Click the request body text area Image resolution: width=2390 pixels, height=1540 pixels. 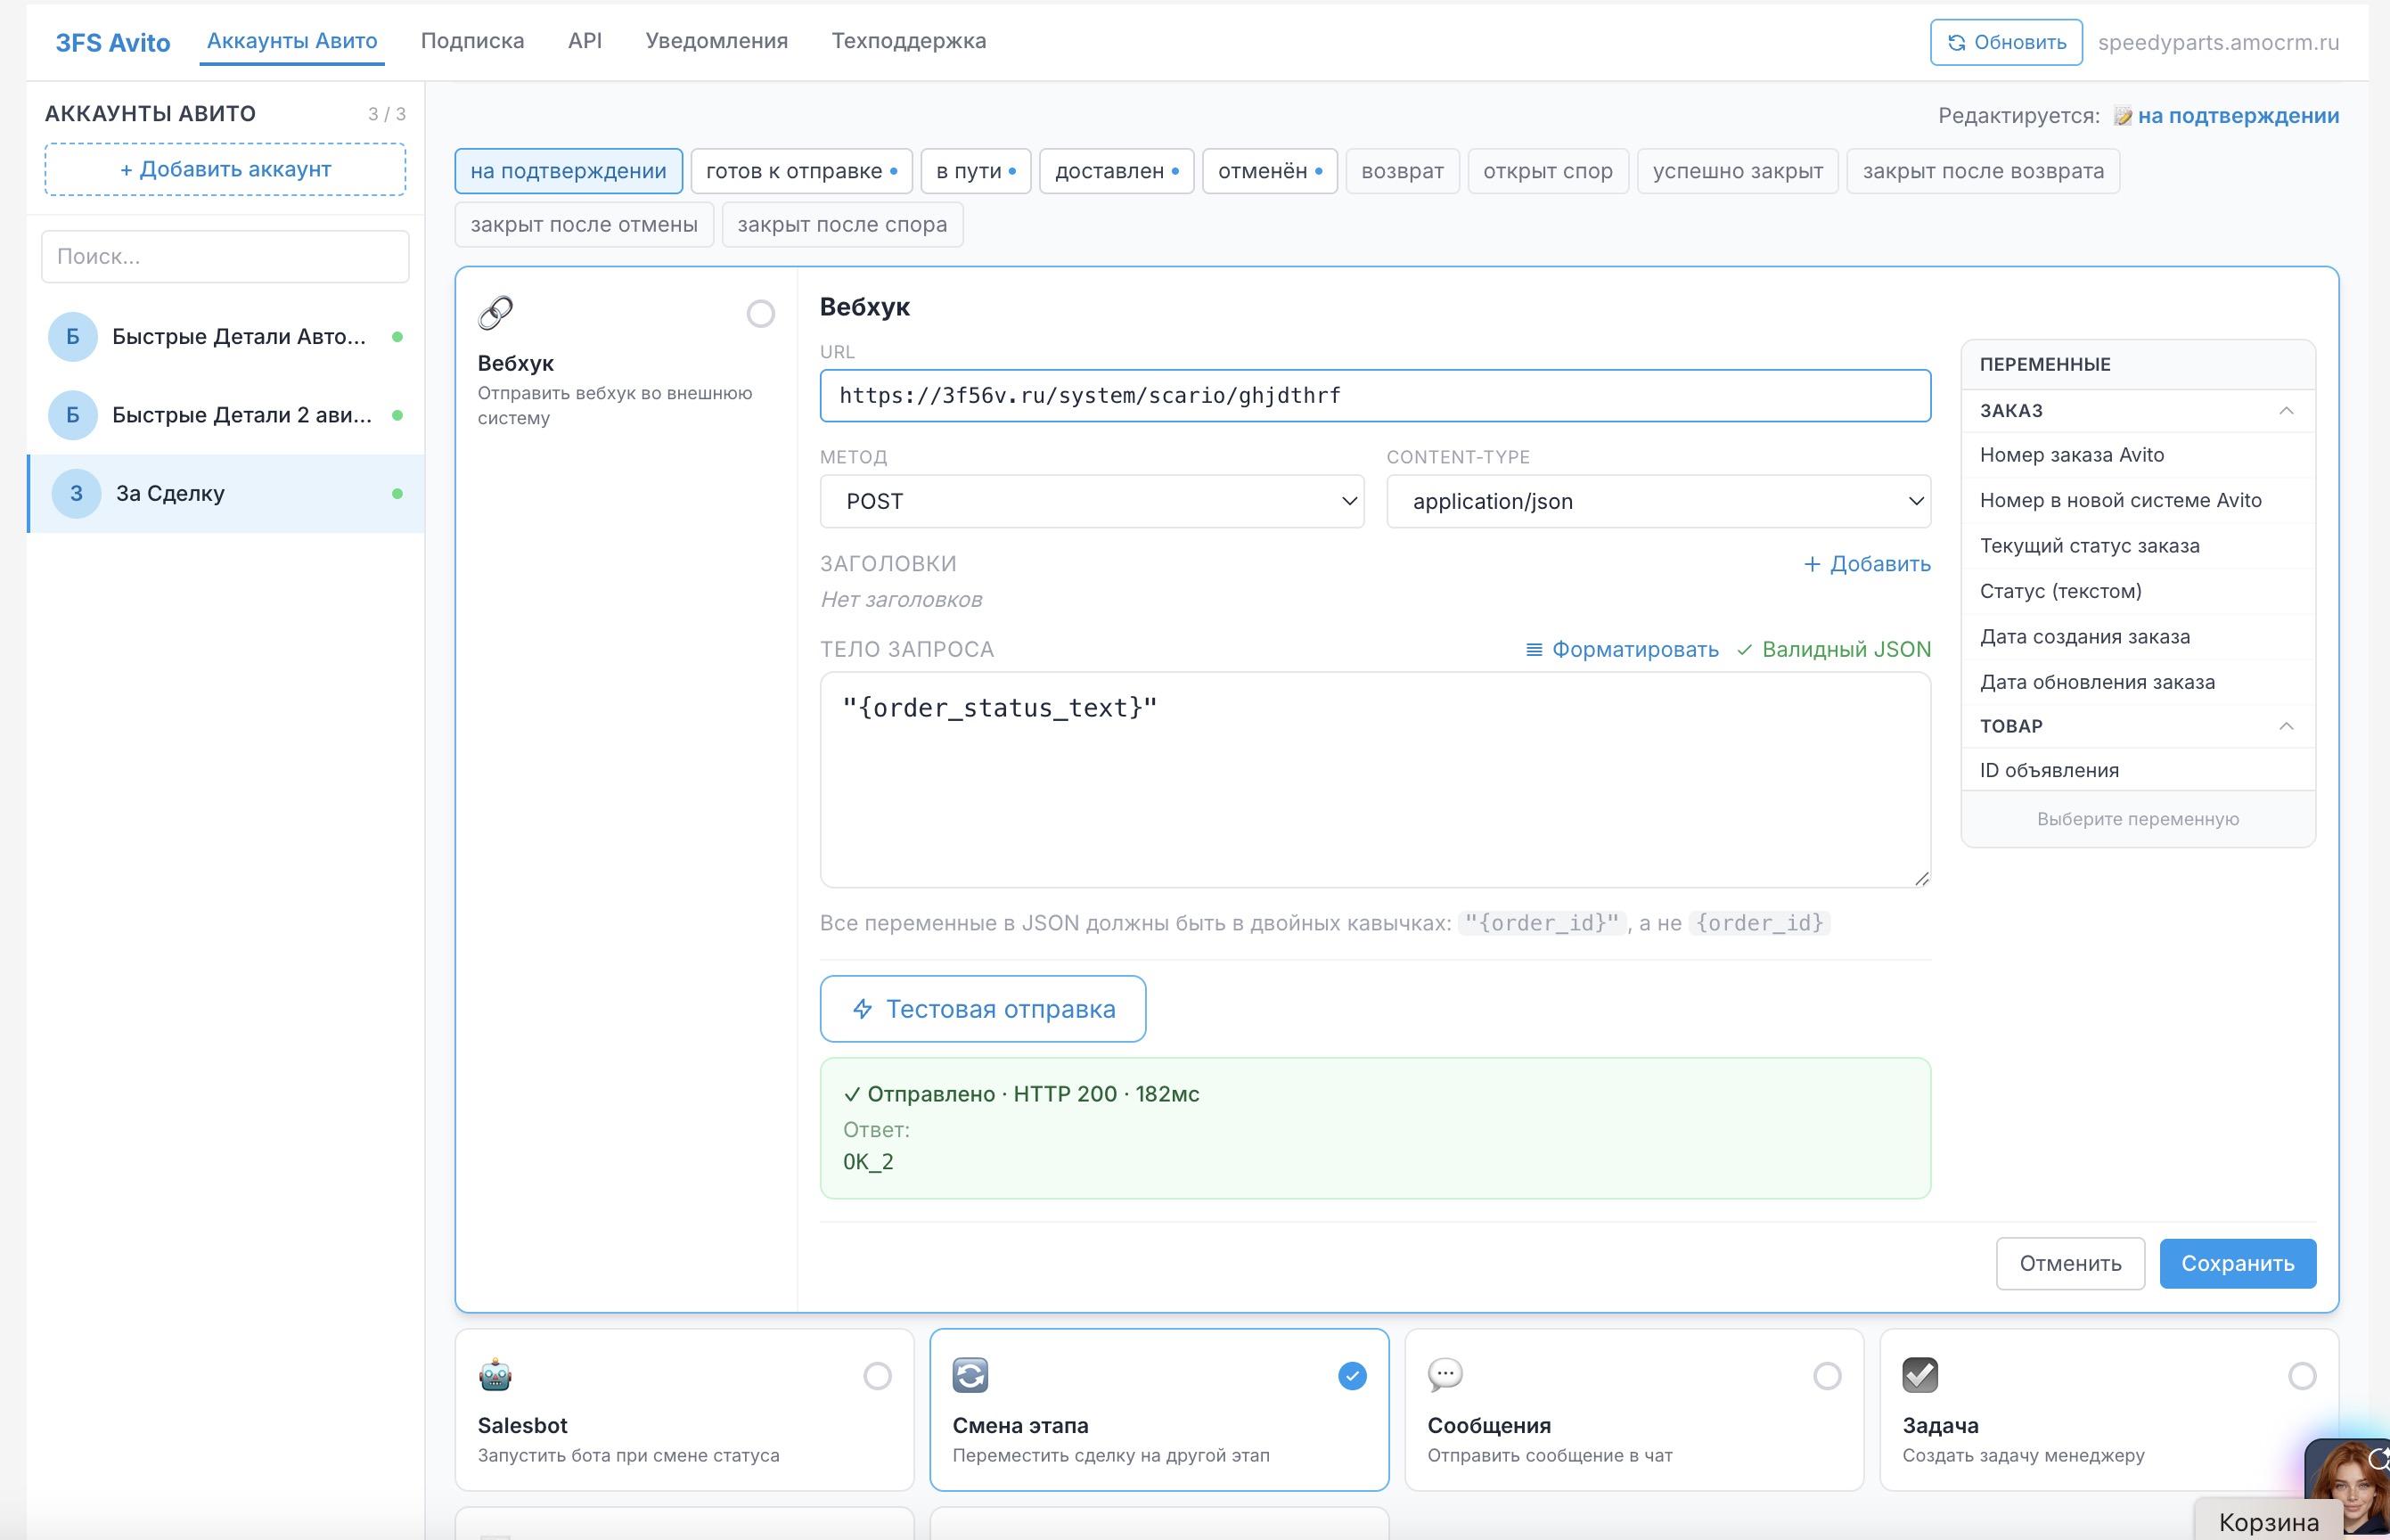point(1375,780)
